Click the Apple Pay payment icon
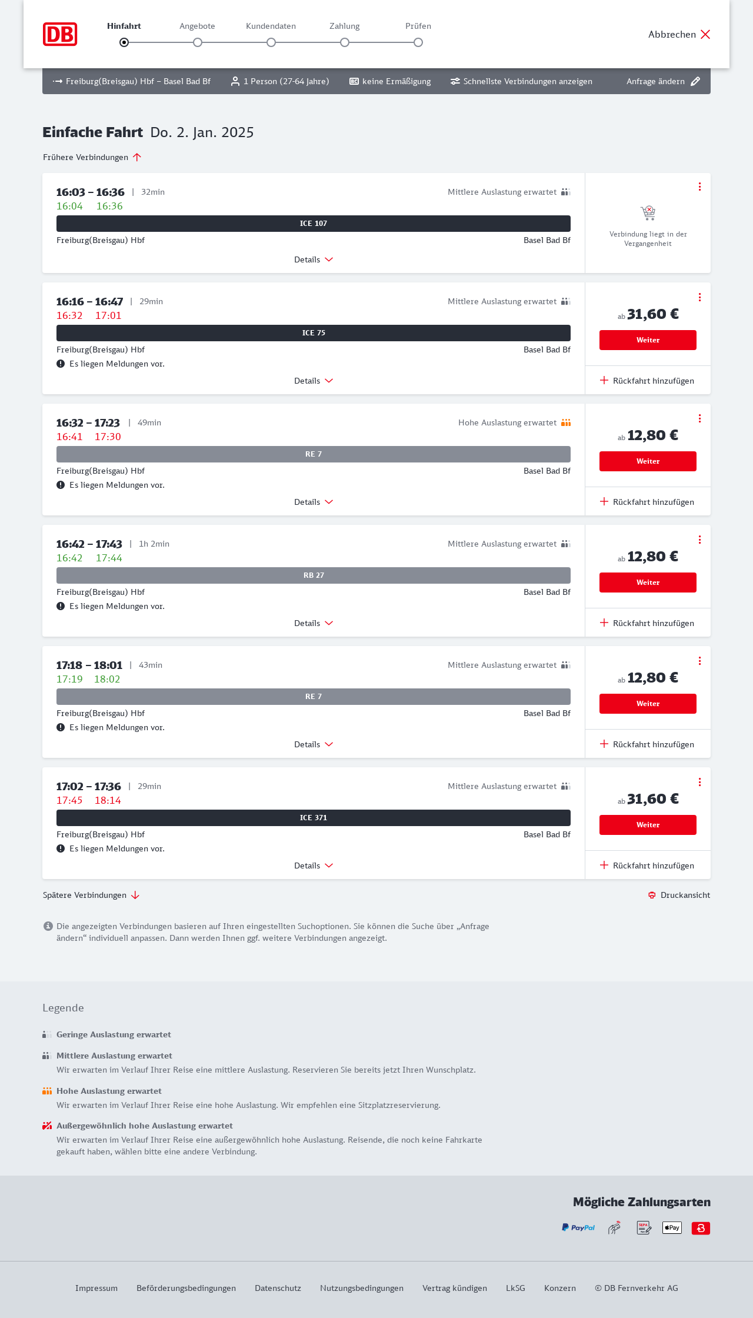This screenshot has width=753, height=1318. click(672, 1227)
